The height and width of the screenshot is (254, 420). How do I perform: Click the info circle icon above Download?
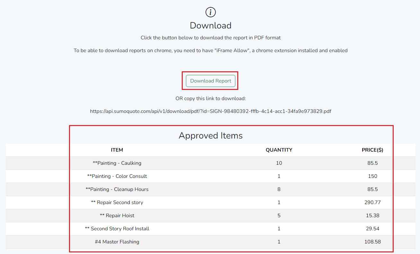(x=211, y=12)
